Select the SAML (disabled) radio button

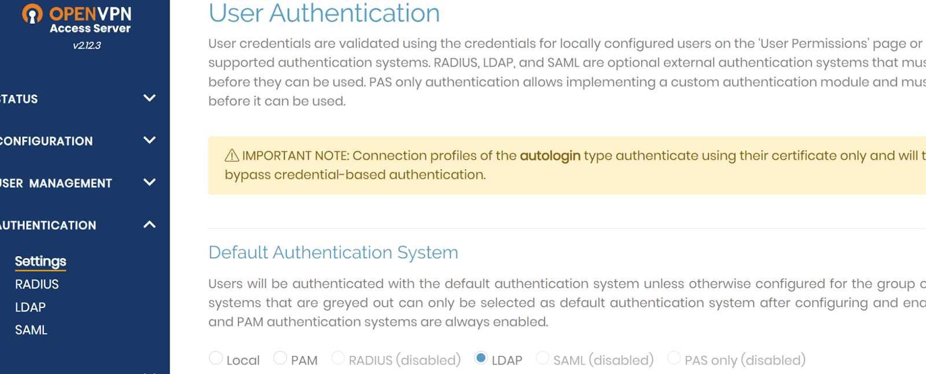[x=543, y=358]
